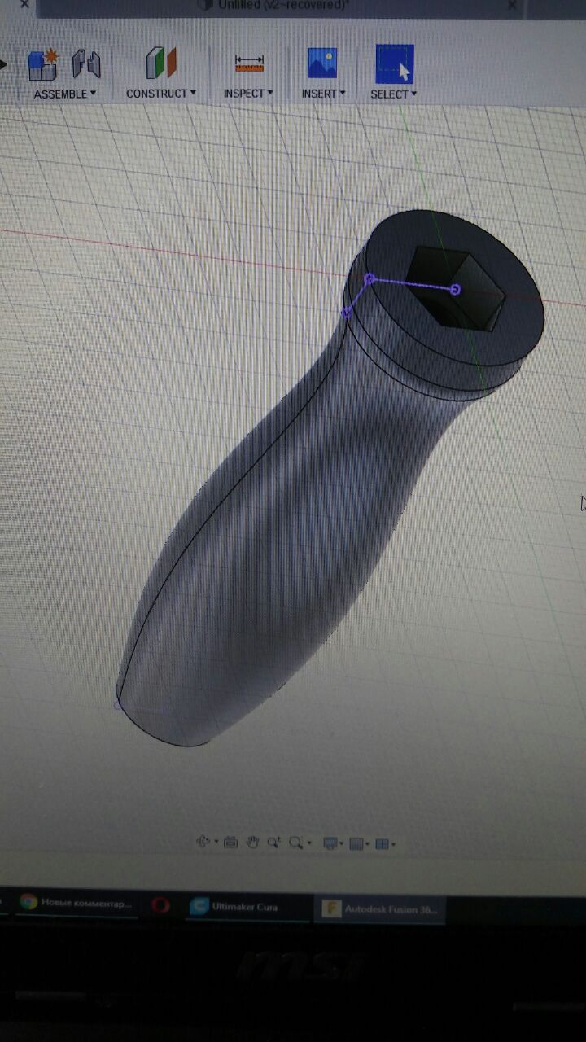Close the Untitled (v2~recovered) document tab

512,5
